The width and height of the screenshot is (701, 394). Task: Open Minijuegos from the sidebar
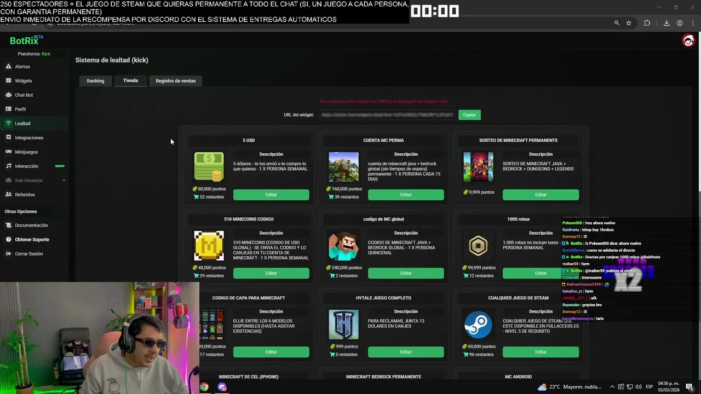[26, 152]
